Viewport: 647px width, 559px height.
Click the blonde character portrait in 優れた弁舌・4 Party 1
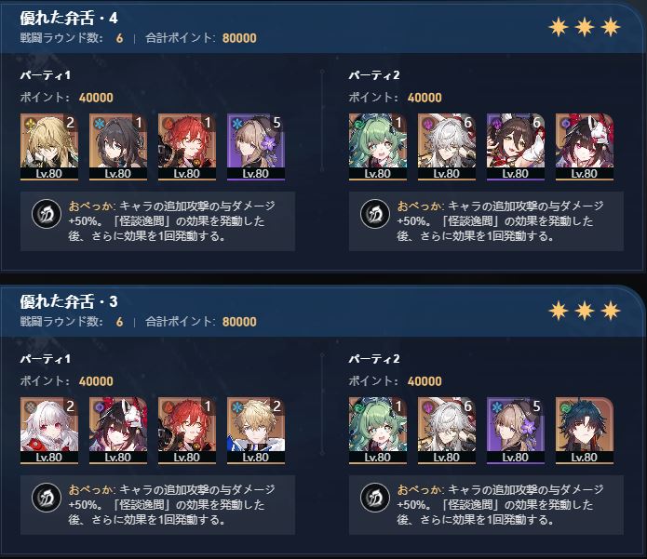(49, 147)
